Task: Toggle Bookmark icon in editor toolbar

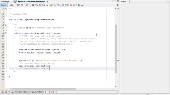Action: tap(58, 5)
